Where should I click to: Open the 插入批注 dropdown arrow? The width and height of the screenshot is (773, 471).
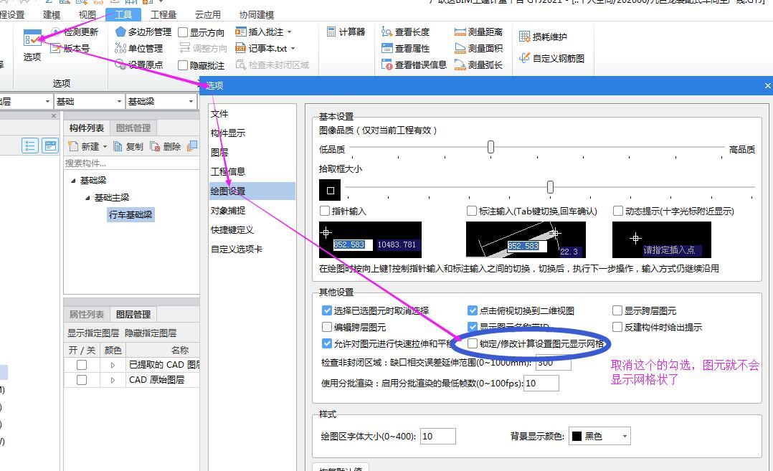click(289, 32)
